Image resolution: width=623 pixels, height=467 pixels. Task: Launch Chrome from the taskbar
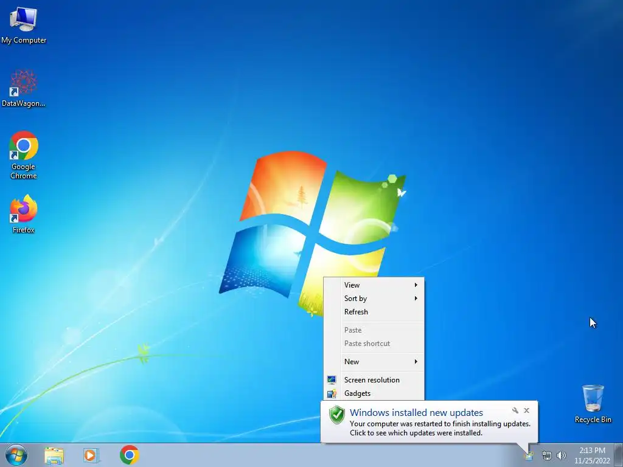(129, 455)
